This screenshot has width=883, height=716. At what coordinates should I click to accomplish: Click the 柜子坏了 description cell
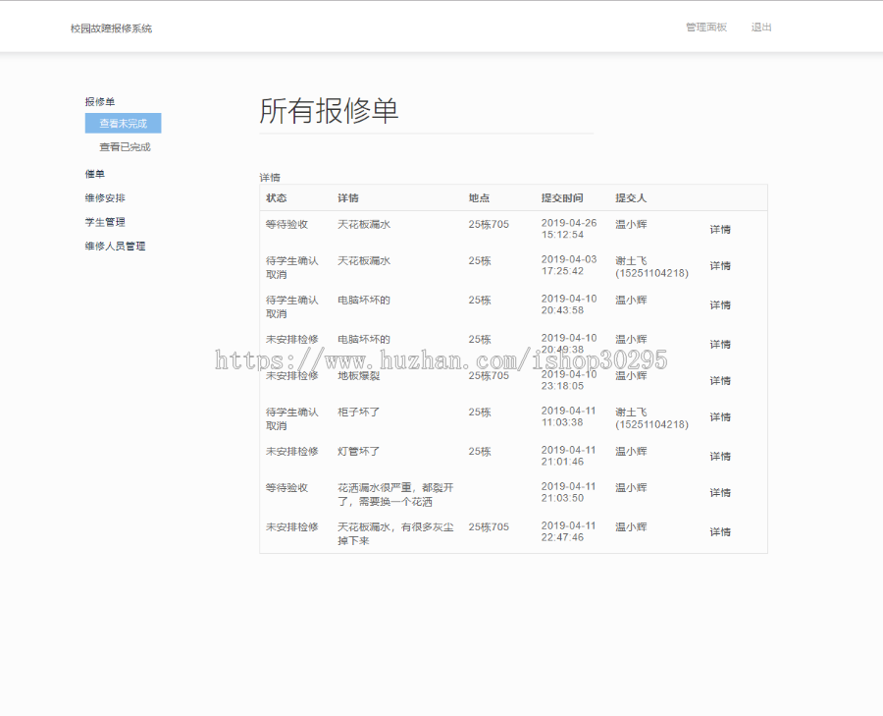click(x=359, y=413)
